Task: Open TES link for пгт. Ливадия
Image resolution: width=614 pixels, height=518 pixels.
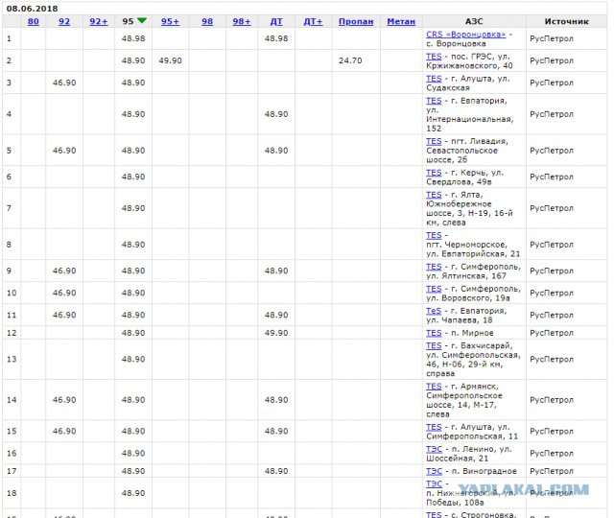Action: click(434, 141)
